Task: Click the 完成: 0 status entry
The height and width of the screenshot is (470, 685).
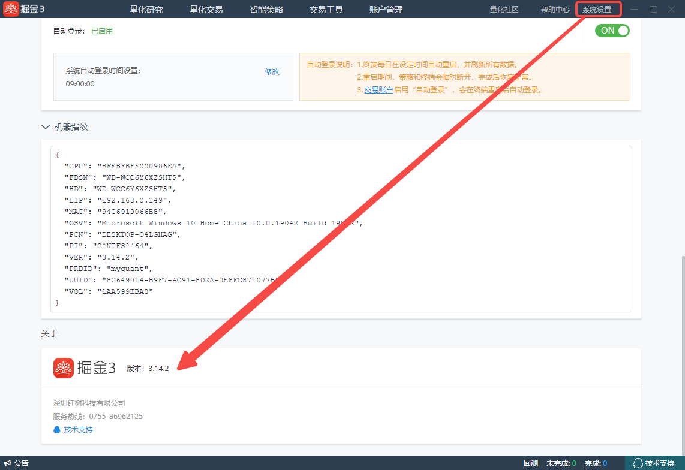Action: coord(596,463)
